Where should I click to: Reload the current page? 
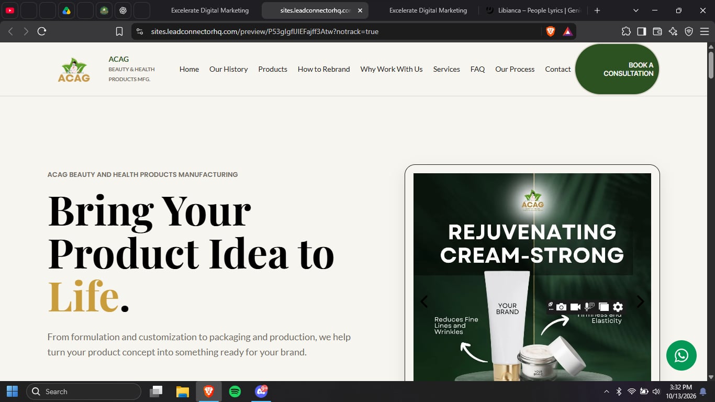[42, 31]
